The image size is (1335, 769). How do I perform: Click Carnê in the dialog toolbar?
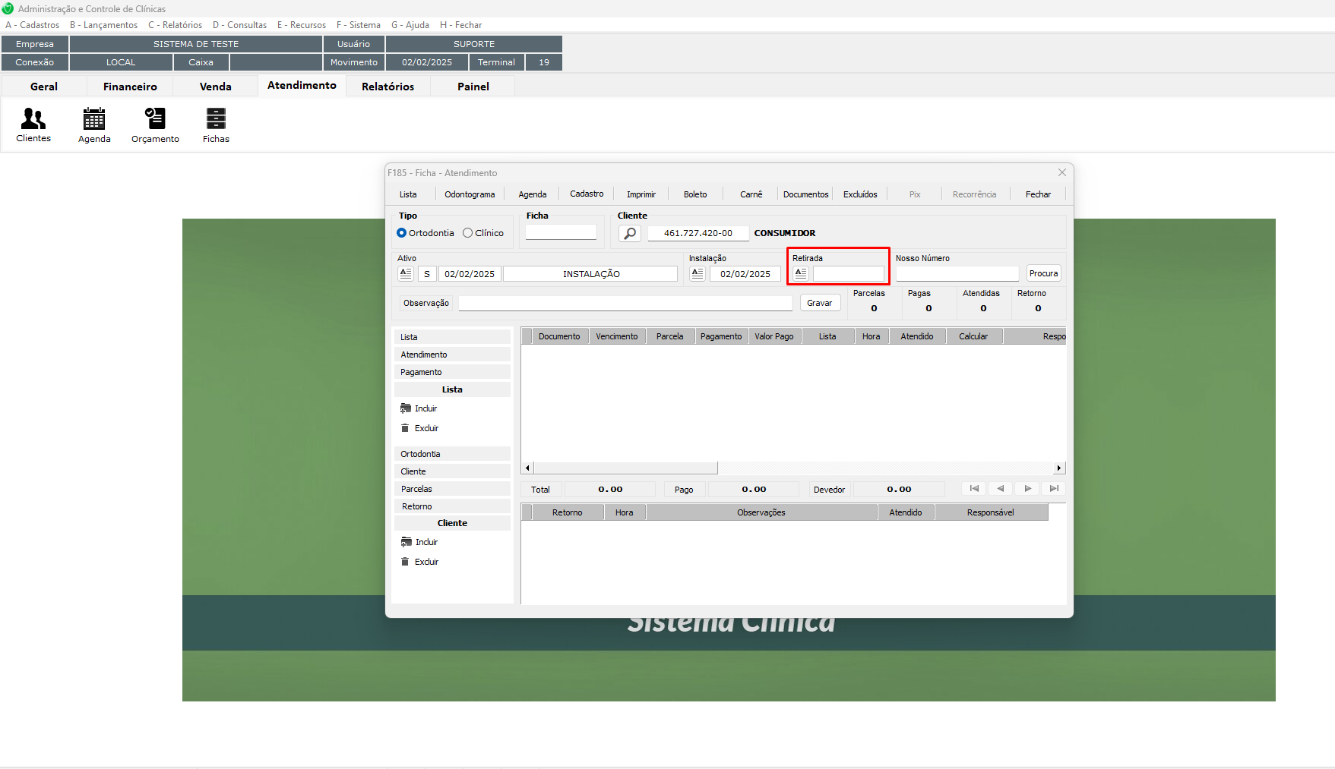pos(751,194)
